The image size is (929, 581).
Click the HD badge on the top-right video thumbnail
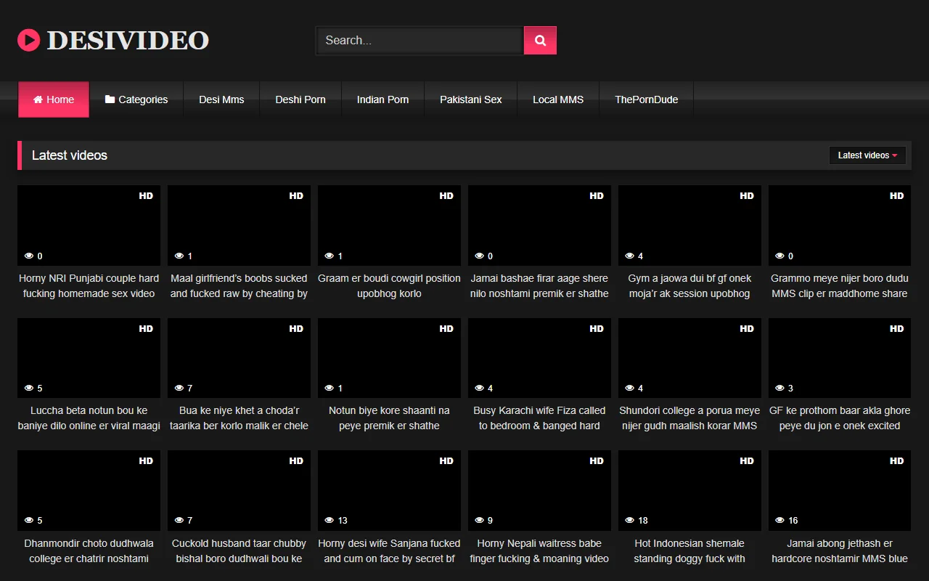click(896, 195)
